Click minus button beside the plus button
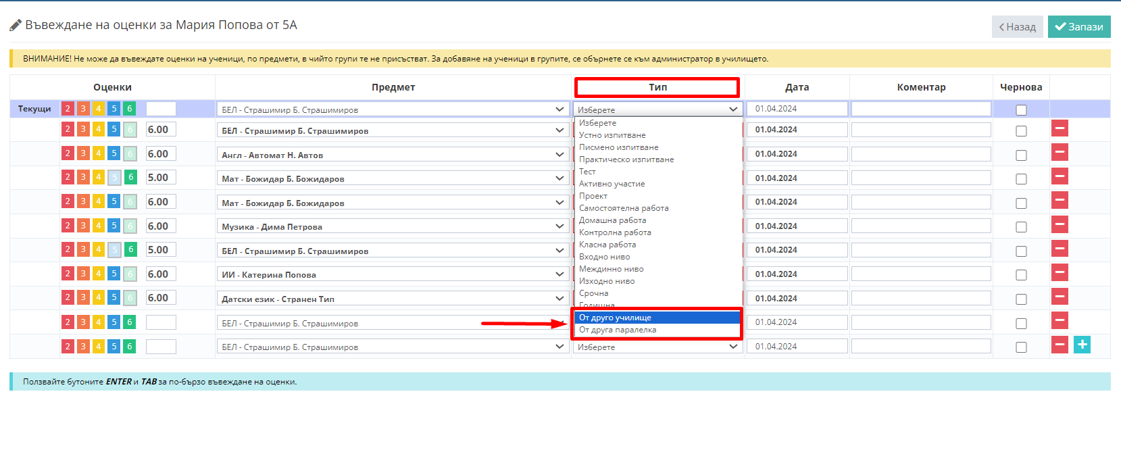 coord(1060,345)
